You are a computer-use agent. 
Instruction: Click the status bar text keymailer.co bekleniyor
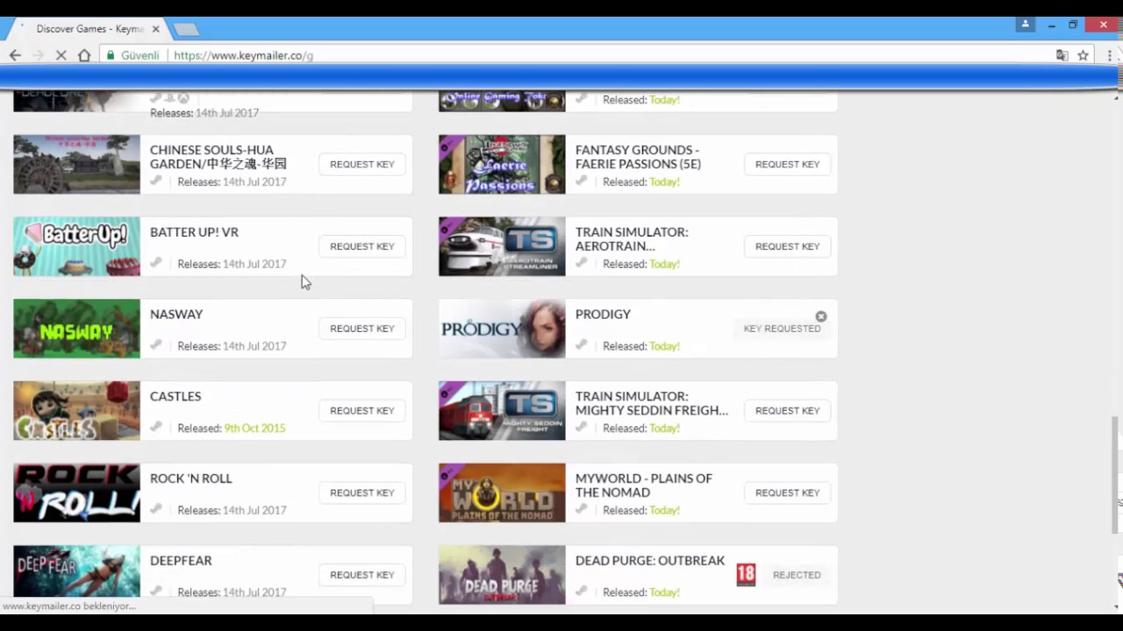(x=68, y=606)
